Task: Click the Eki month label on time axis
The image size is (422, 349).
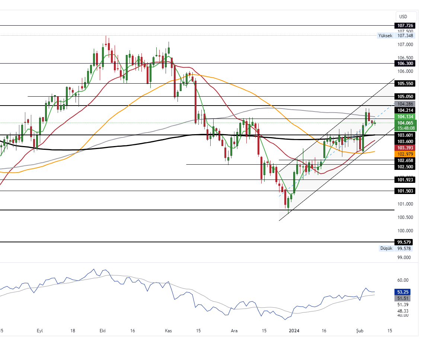Action: (x=102, y=330)
